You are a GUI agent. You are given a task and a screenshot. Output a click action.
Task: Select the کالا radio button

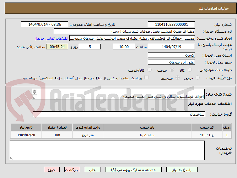[190, 70]
